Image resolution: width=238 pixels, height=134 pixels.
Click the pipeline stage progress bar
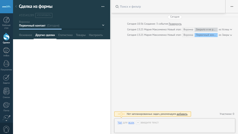62,29
